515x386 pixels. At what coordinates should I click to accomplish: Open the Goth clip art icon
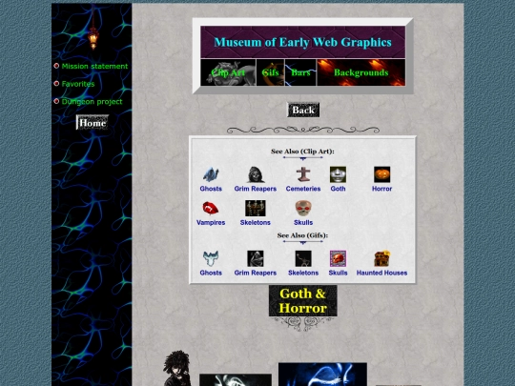click(x=338, y=174)
